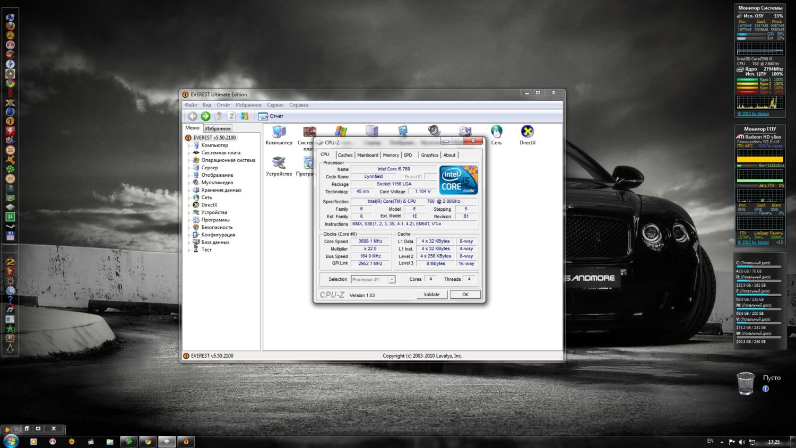
Task: Open the Processor #1 selection dropdown
Action: coord(373,279)
